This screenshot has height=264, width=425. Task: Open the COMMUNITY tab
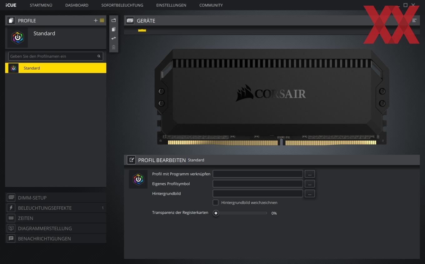pyautogui.click(x=211, y=5)
